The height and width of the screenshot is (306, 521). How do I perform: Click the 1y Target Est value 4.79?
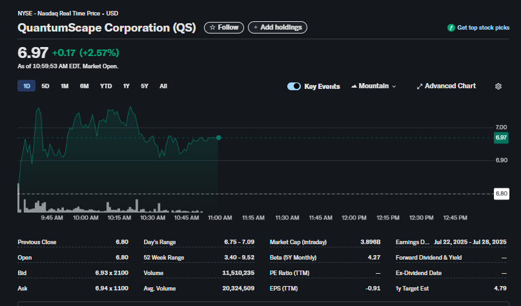[500, 289]
